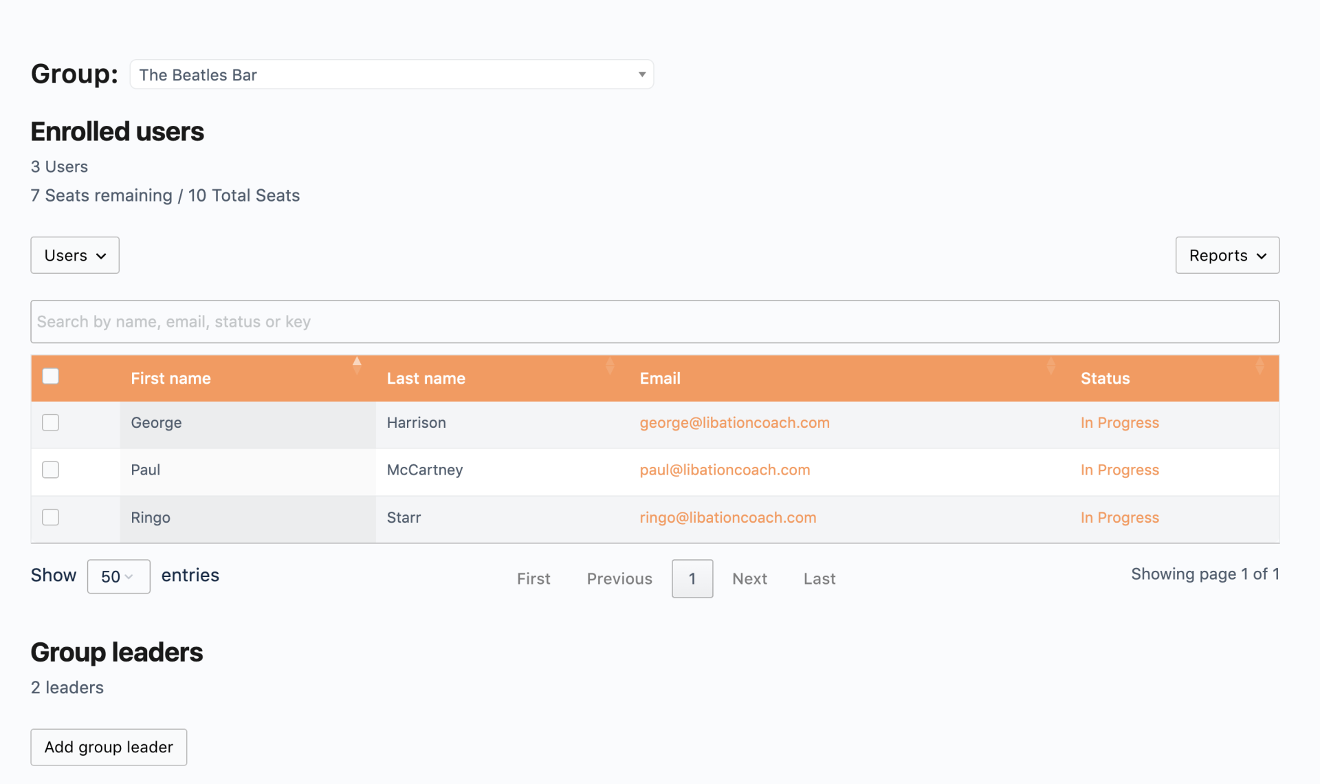Click the Group leaders heading
Image resolution: width=1320 pixels, height=784 pixels.
(117, 652)
